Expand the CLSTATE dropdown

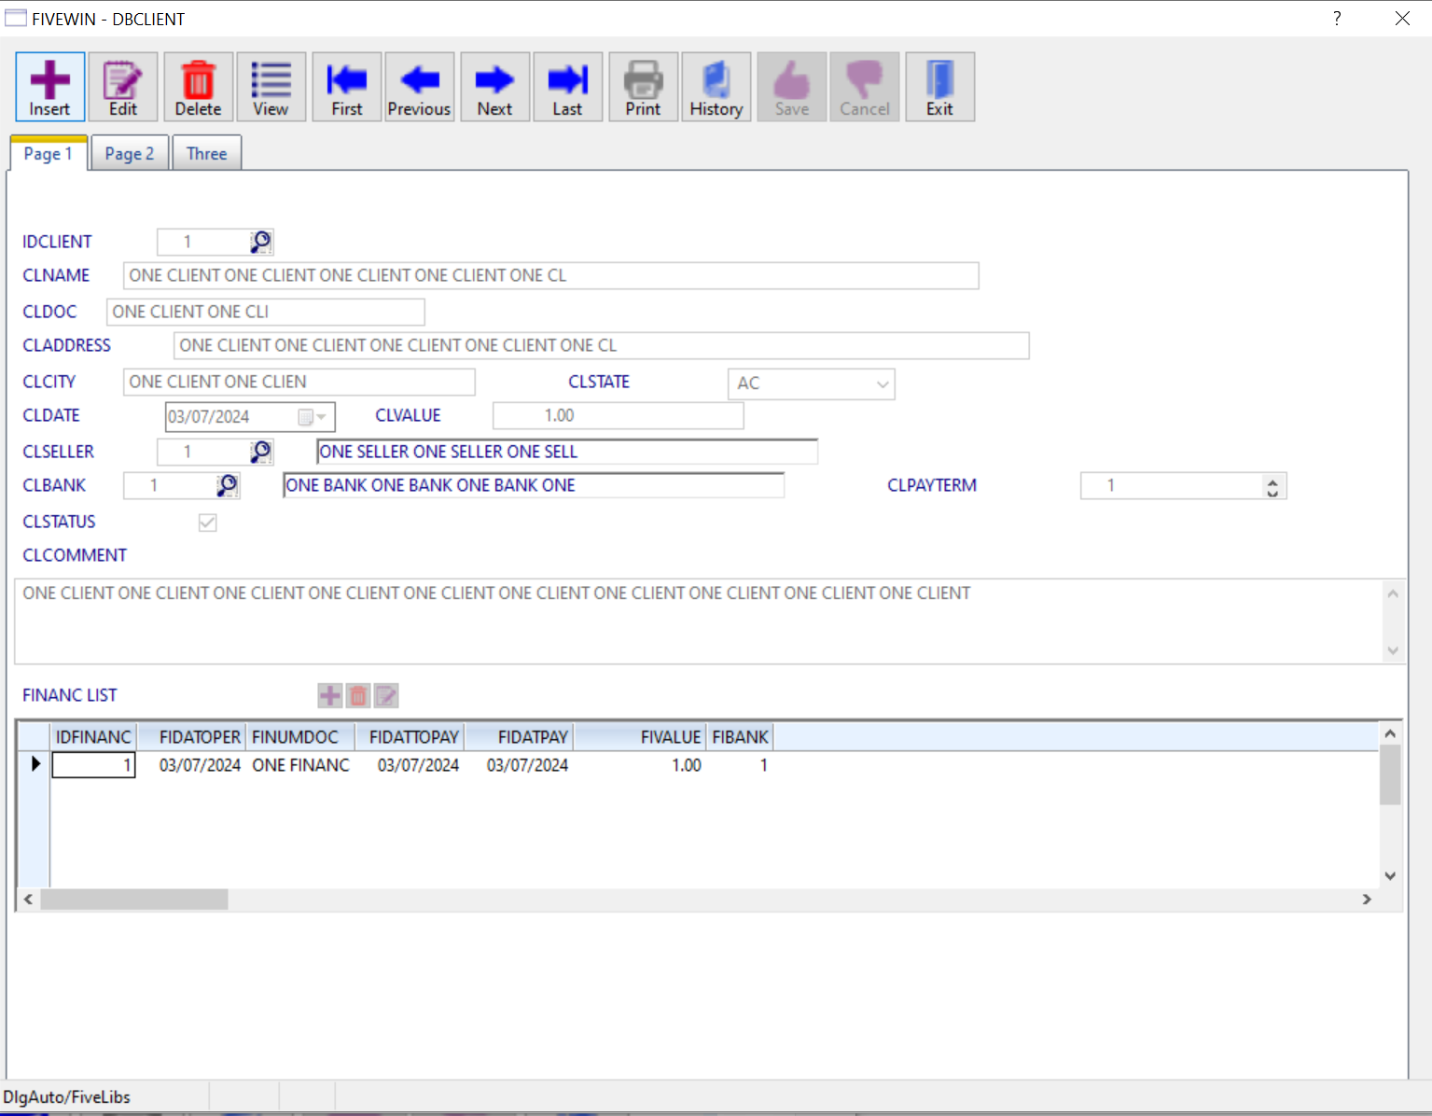coord(882,384)
